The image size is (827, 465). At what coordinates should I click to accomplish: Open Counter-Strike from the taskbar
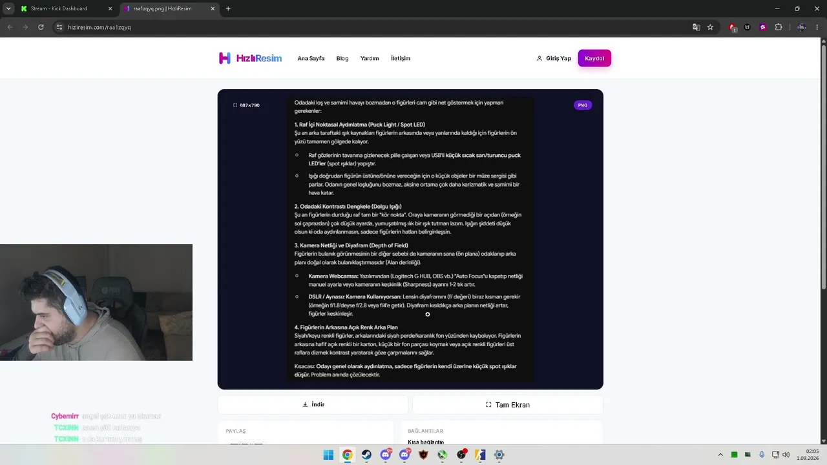coord(480,455)
